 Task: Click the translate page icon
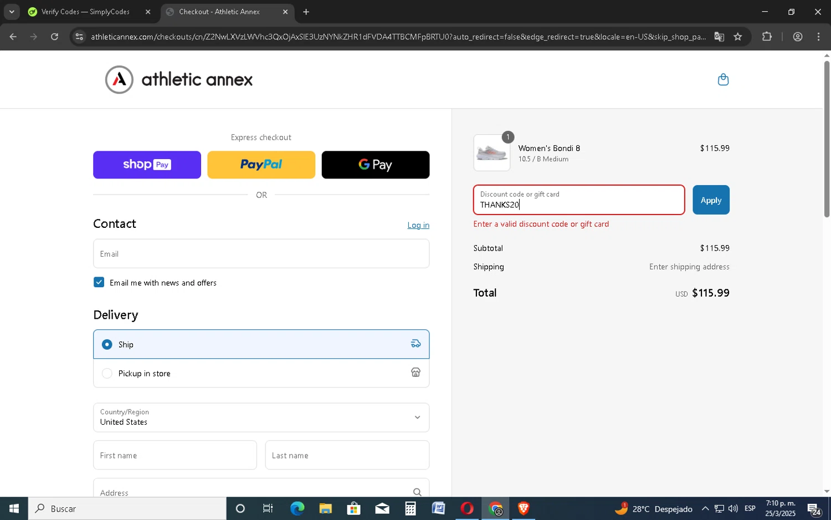719,37
